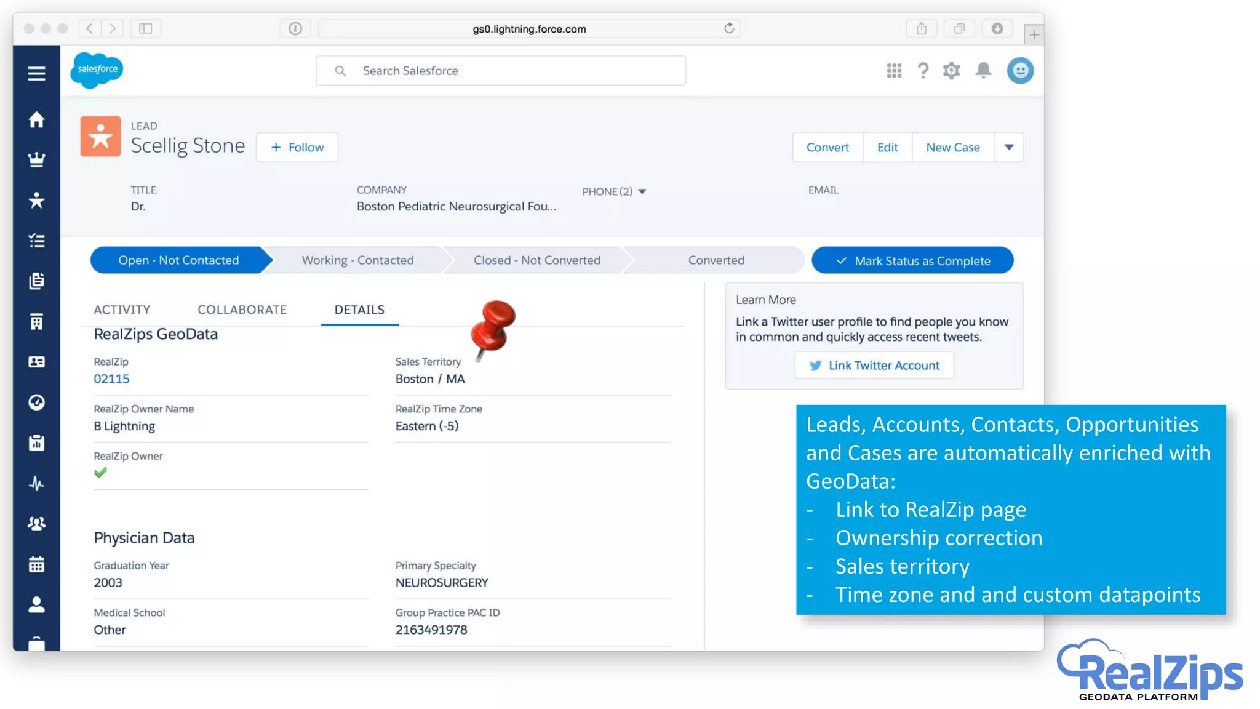Viewport: 1260px width, 709px height.
Task: Click Link Twitter Account button
Action: [x=874, y=365]
